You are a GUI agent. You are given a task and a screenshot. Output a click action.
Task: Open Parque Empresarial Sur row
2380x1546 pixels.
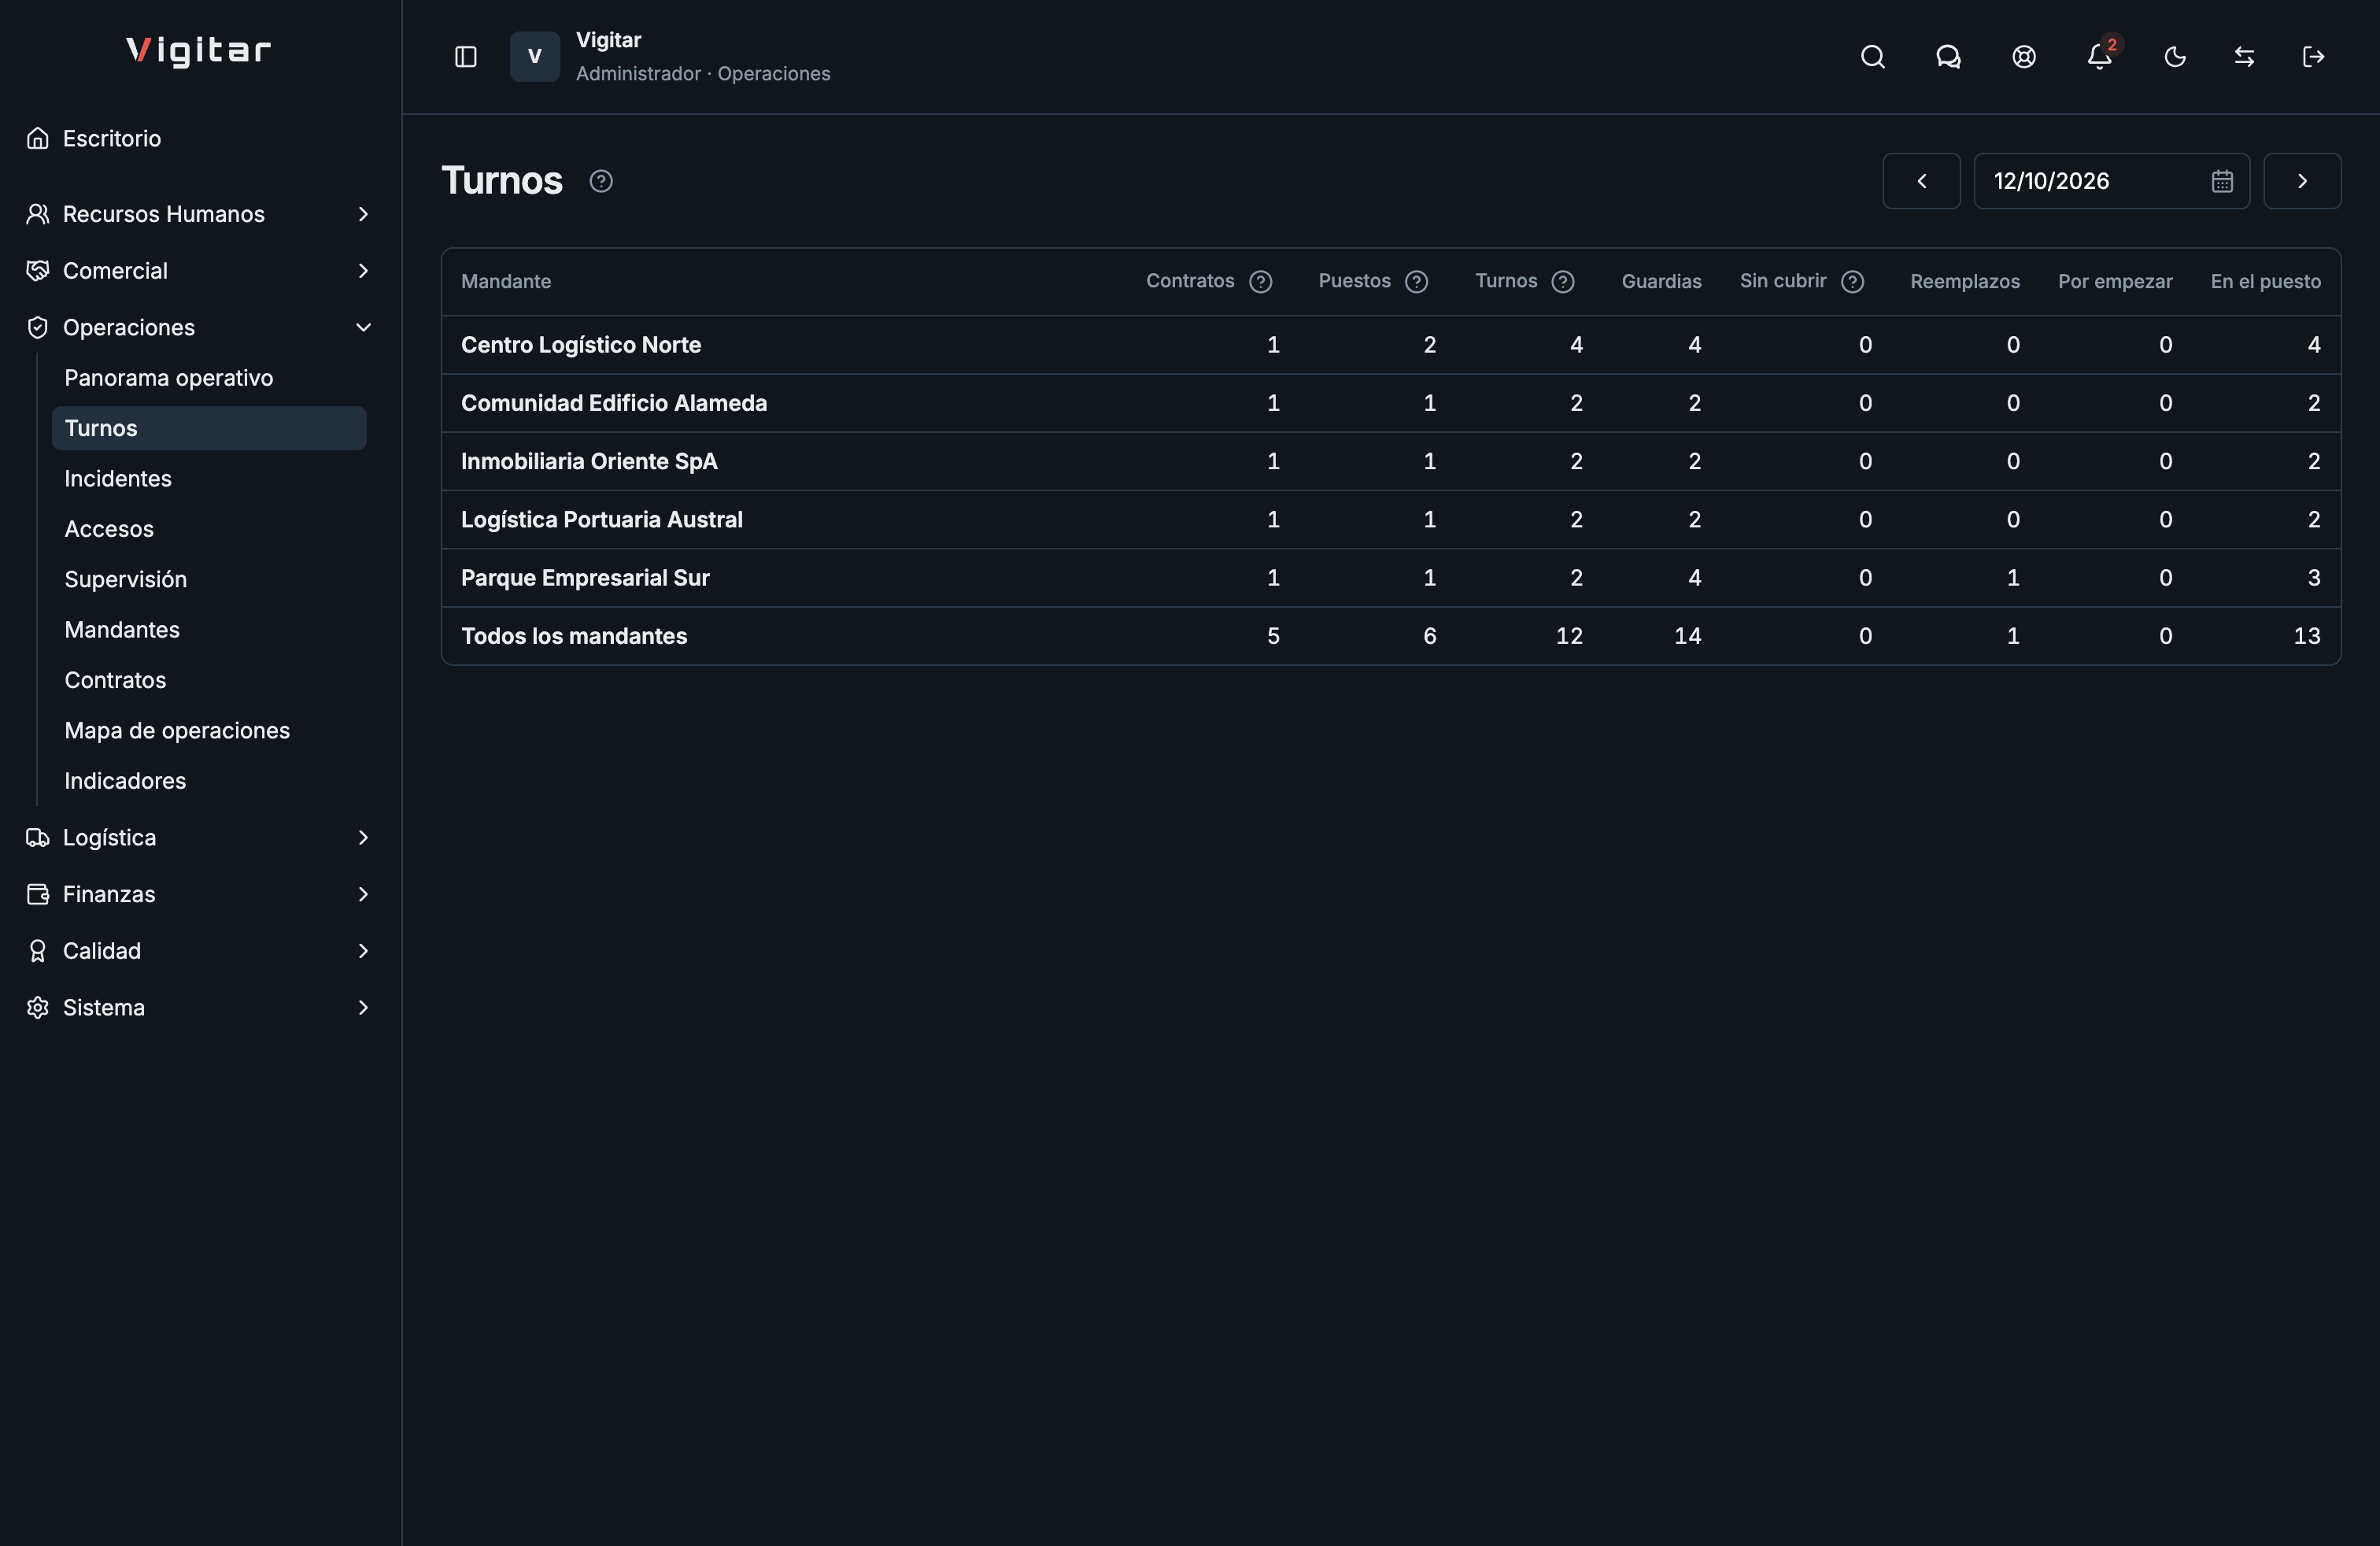point(1391,578)
